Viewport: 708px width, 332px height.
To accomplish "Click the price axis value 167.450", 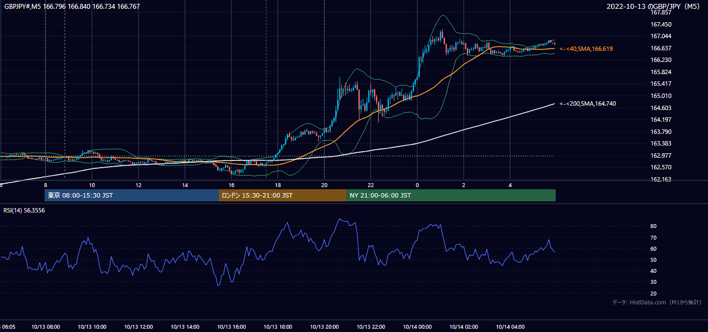I will 661,24.
